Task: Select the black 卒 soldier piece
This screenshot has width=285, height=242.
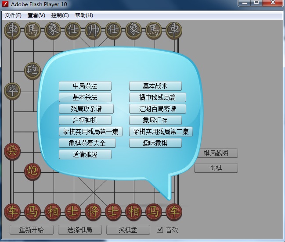Action: [12, 91]
